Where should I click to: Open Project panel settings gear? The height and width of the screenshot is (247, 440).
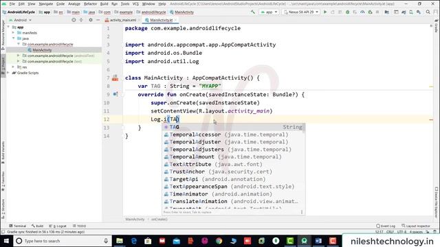point(91,20)
